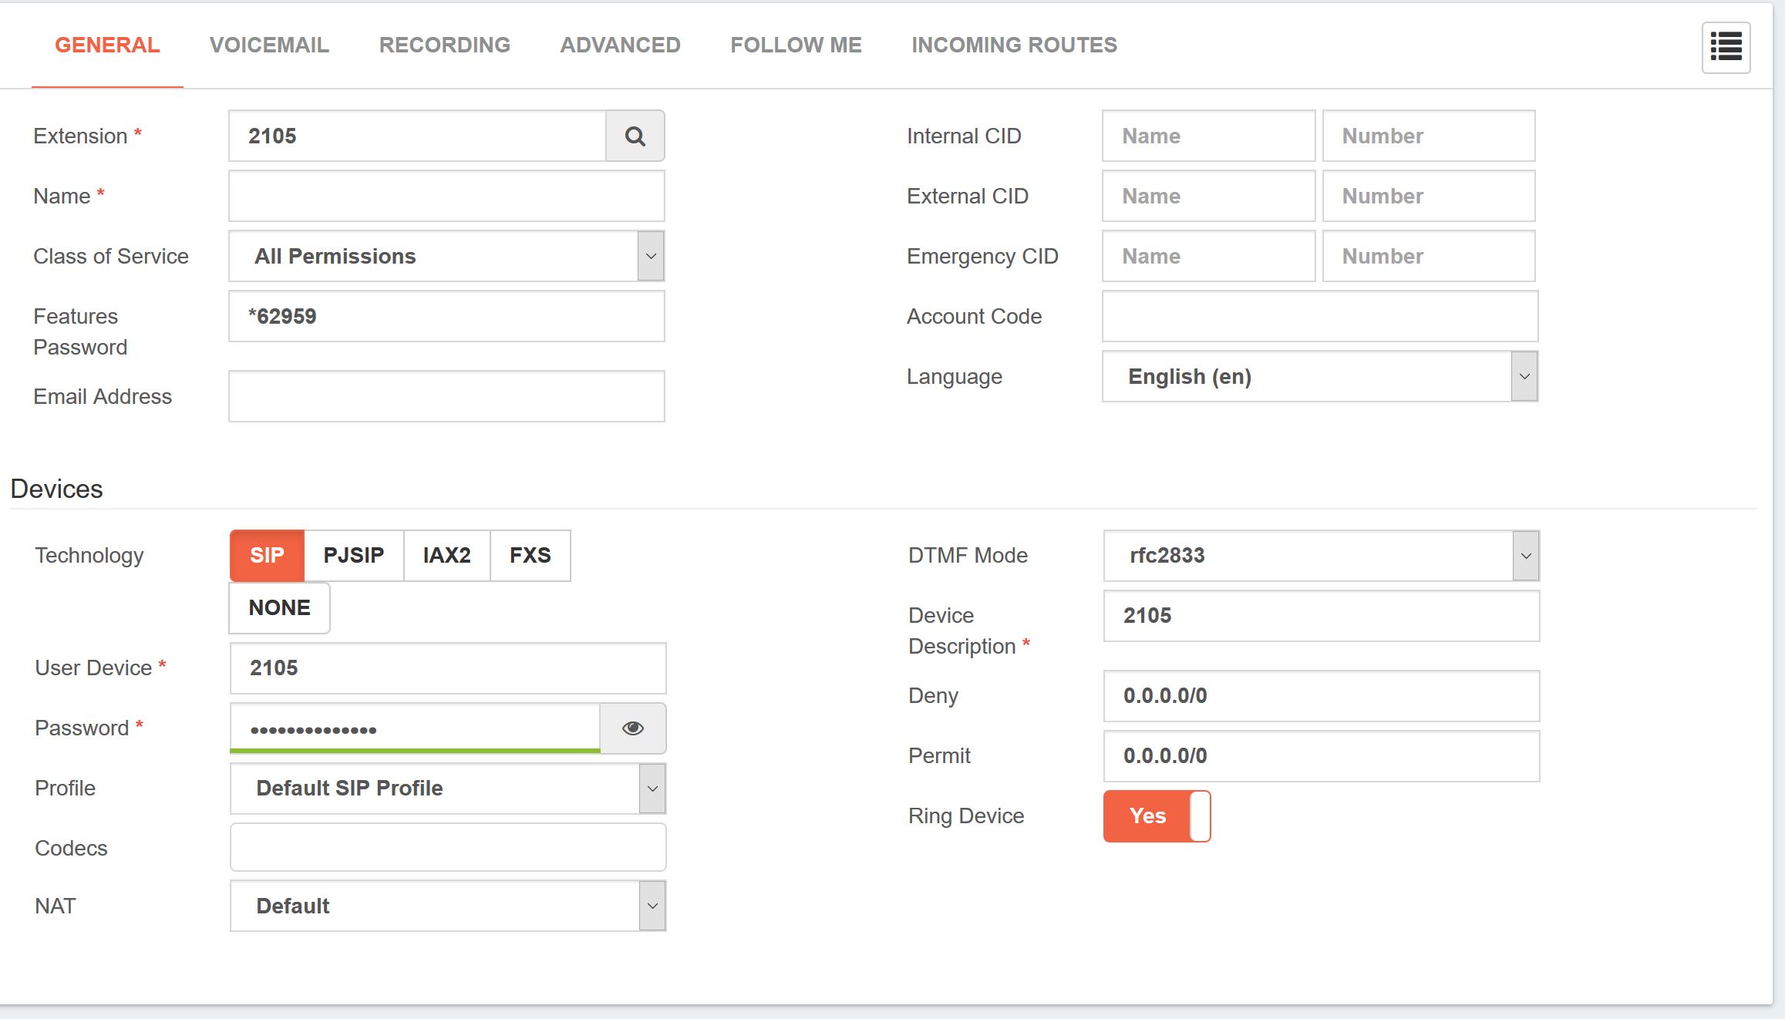Open the Default SIP Profile selector
The image size is (1785, 1019).
point(447,789)
